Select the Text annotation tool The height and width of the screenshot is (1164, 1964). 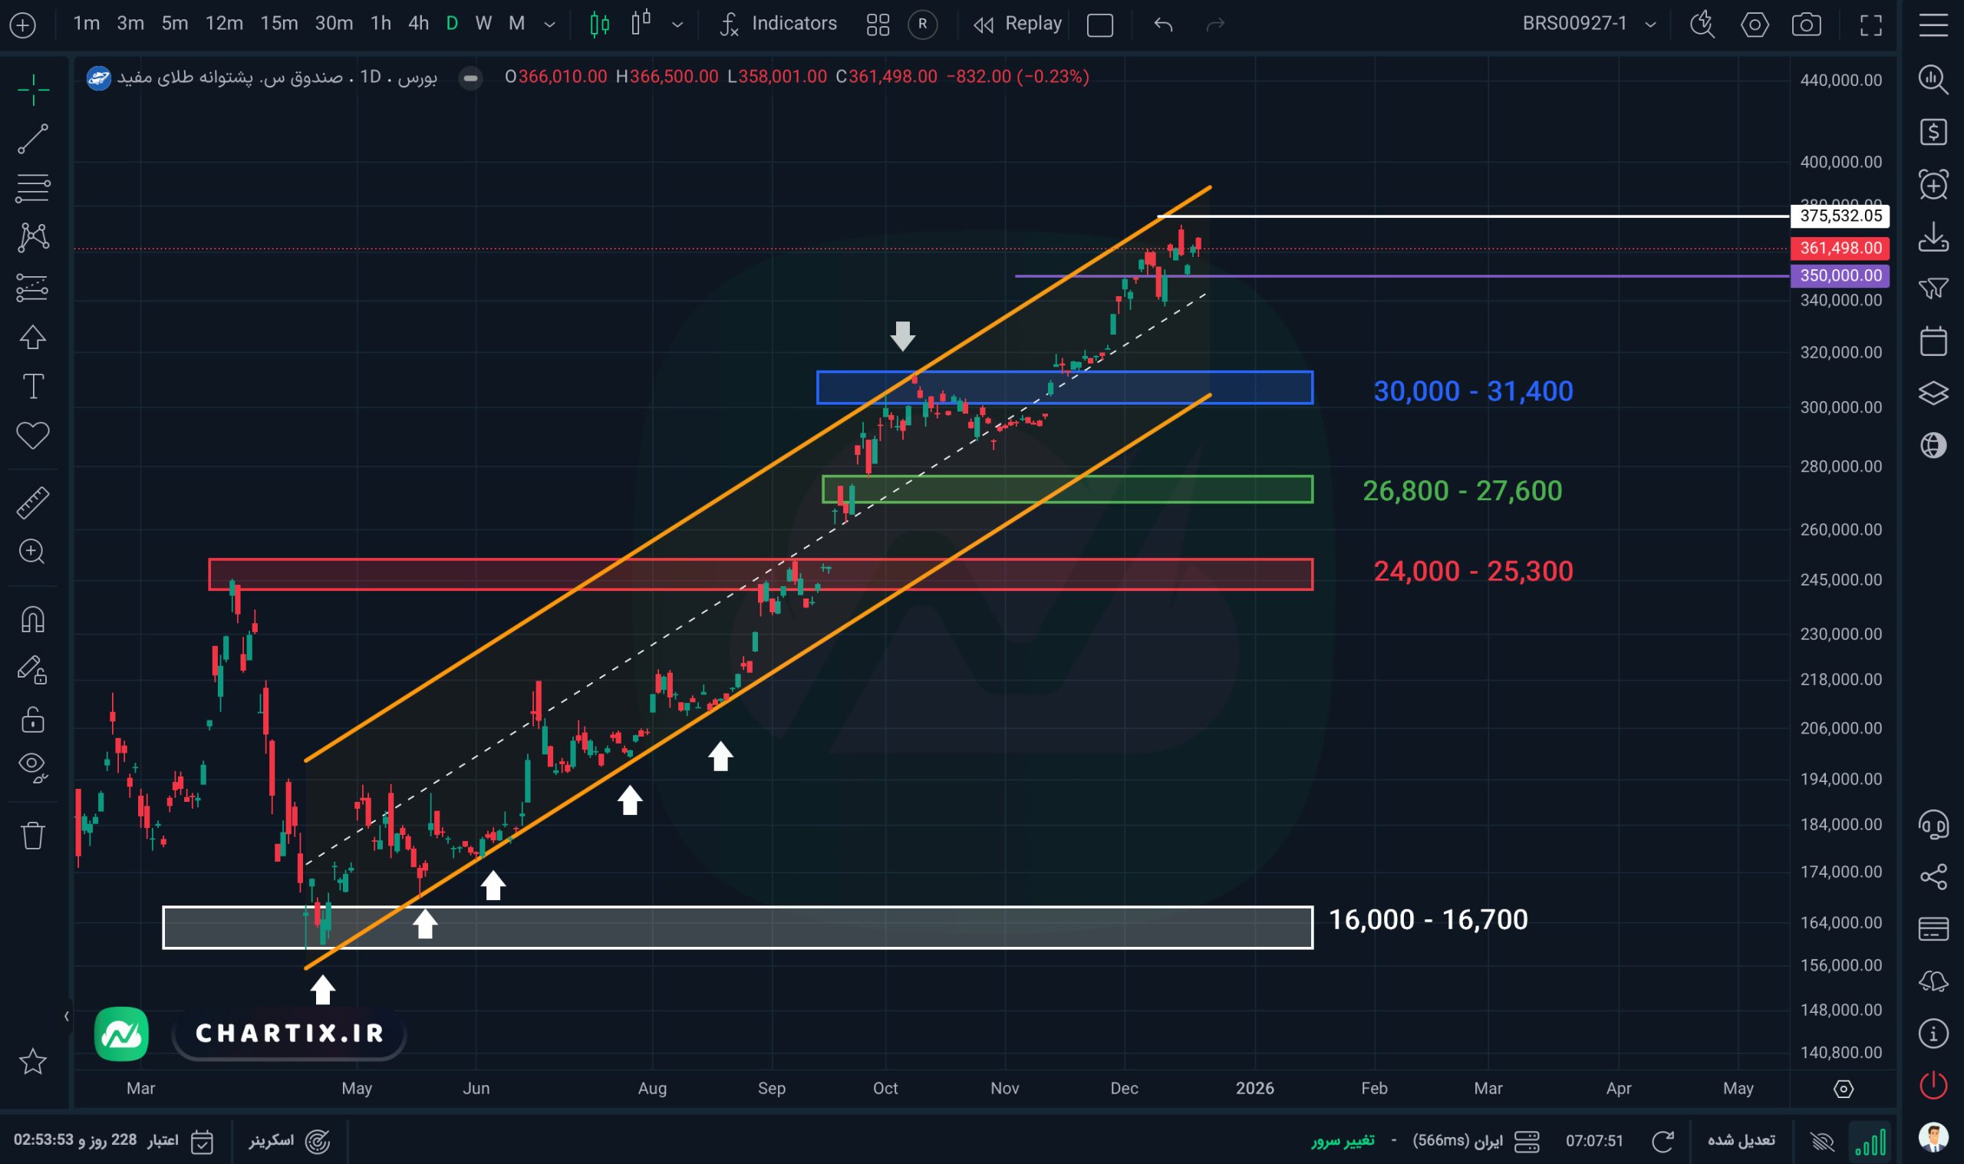[x=32, y=387]
